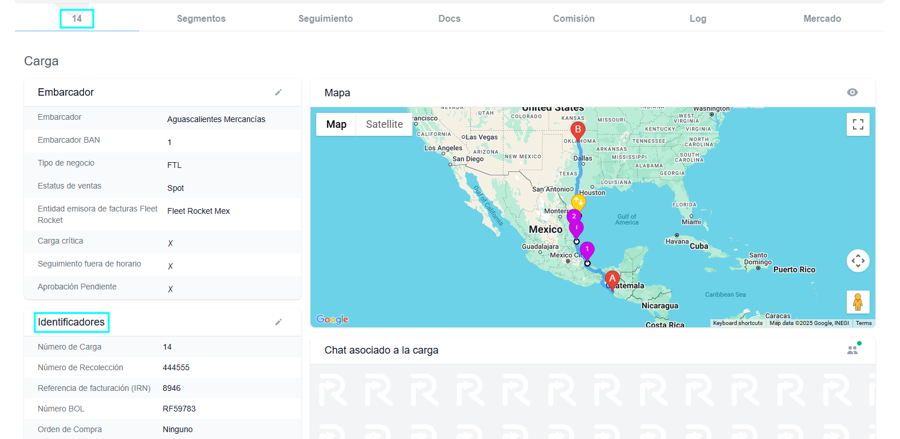Select the Street View pegman
The height and width of the screenshot is (439, 900).
pyautogui.click(x=858, y=302)
